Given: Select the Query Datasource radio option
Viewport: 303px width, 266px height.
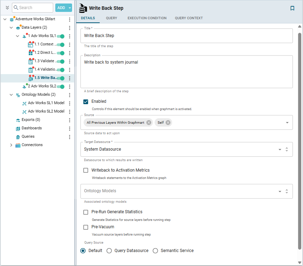Looking at the screenshot, I should coord(109,251).
